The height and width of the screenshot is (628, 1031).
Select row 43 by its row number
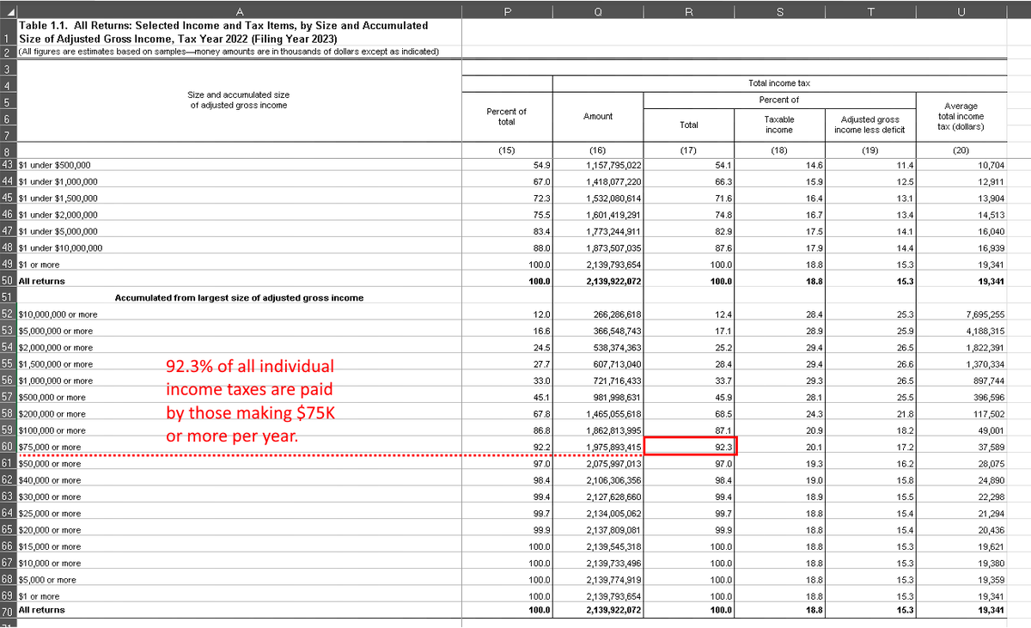pyautogui.click(x=8, y=164)
